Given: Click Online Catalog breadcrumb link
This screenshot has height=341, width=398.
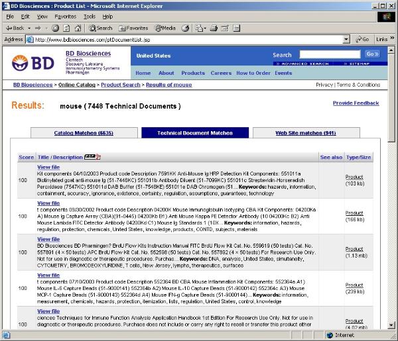Looking at the screenshot, I should pos(77,85).
